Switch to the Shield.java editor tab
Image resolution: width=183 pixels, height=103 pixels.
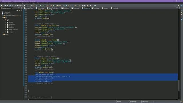tap(65, 8)
